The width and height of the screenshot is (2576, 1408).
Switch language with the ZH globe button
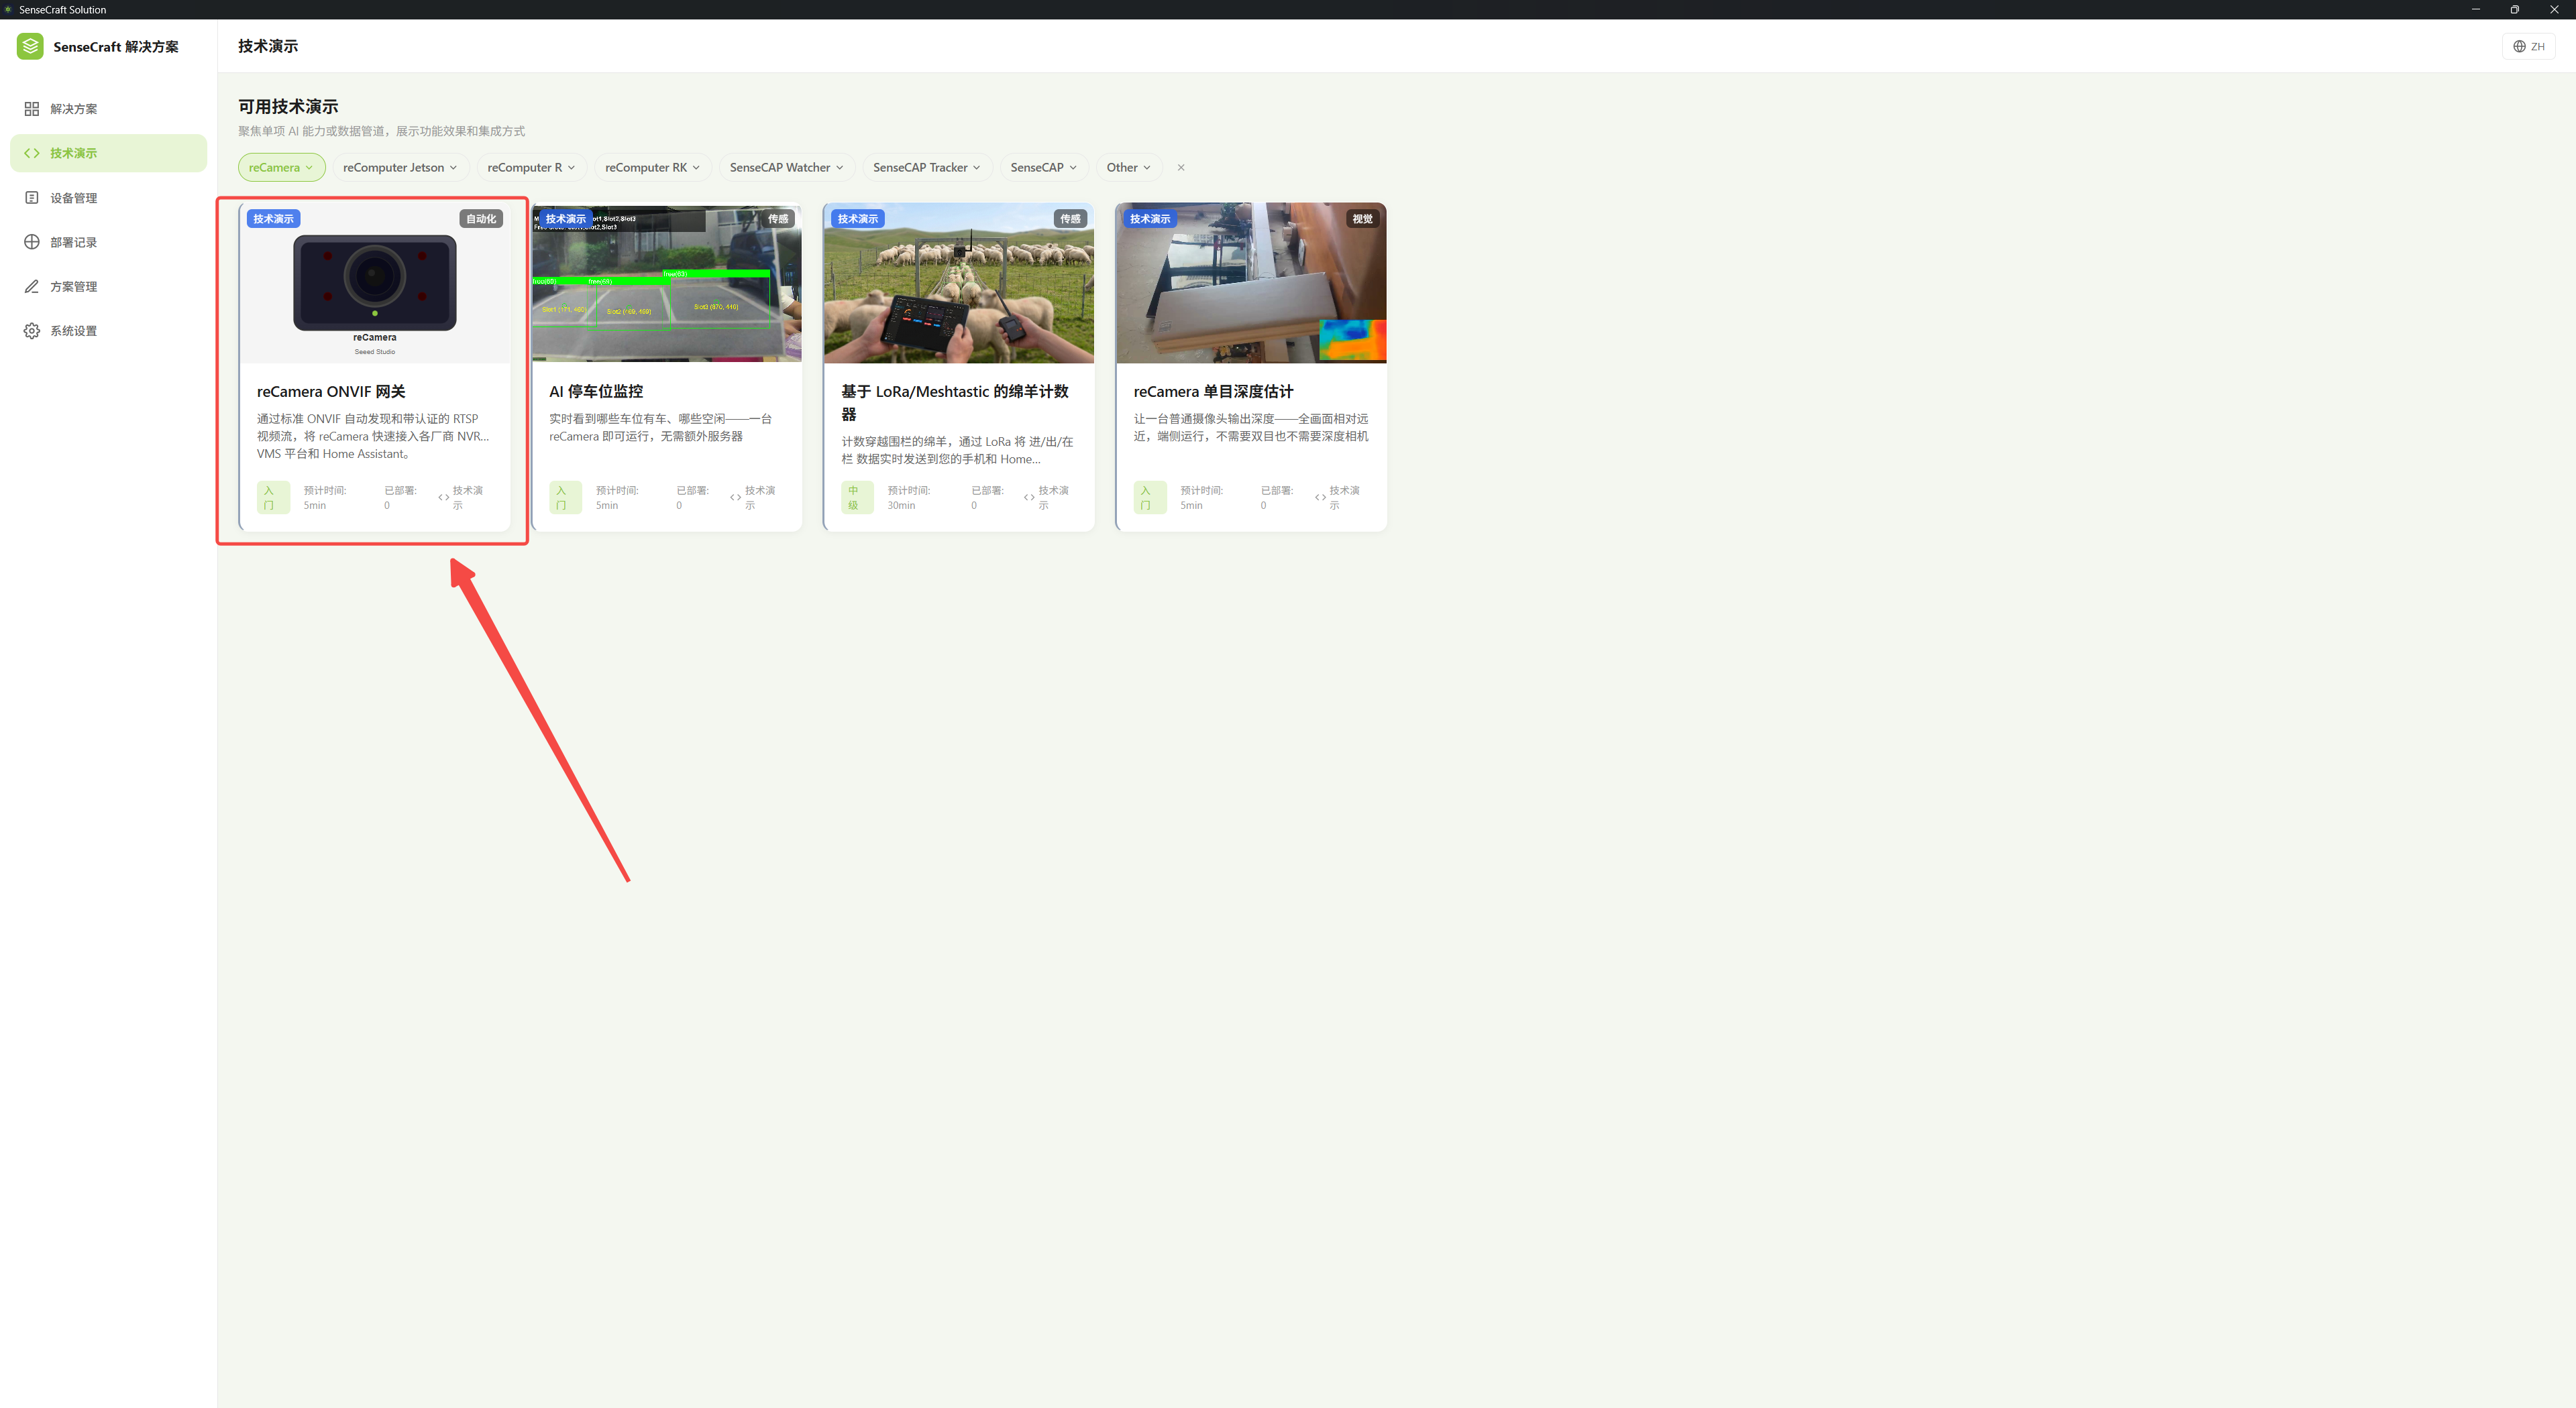(x=2528, y=46)
